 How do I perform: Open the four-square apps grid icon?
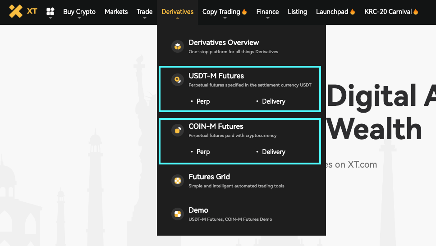[50, 12]
